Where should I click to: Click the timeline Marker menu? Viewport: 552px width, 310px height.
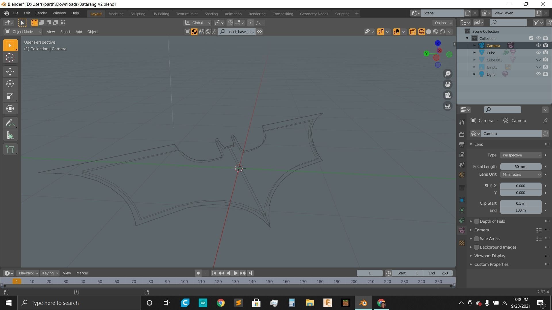(x=82, y=273)
